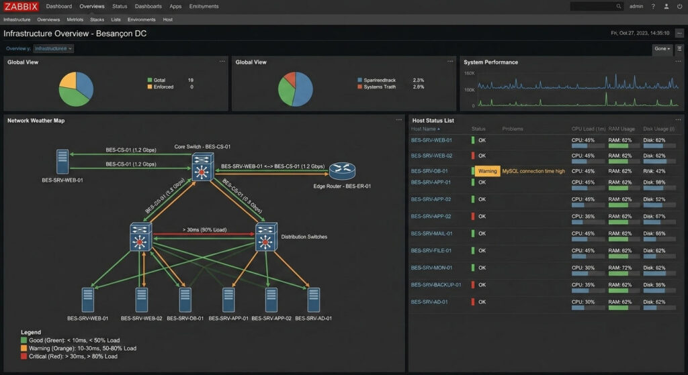Image resolution: width=688 pixels, height=375 pixels.
Task: Open the Dashboard menu
Action: point(59,7)
